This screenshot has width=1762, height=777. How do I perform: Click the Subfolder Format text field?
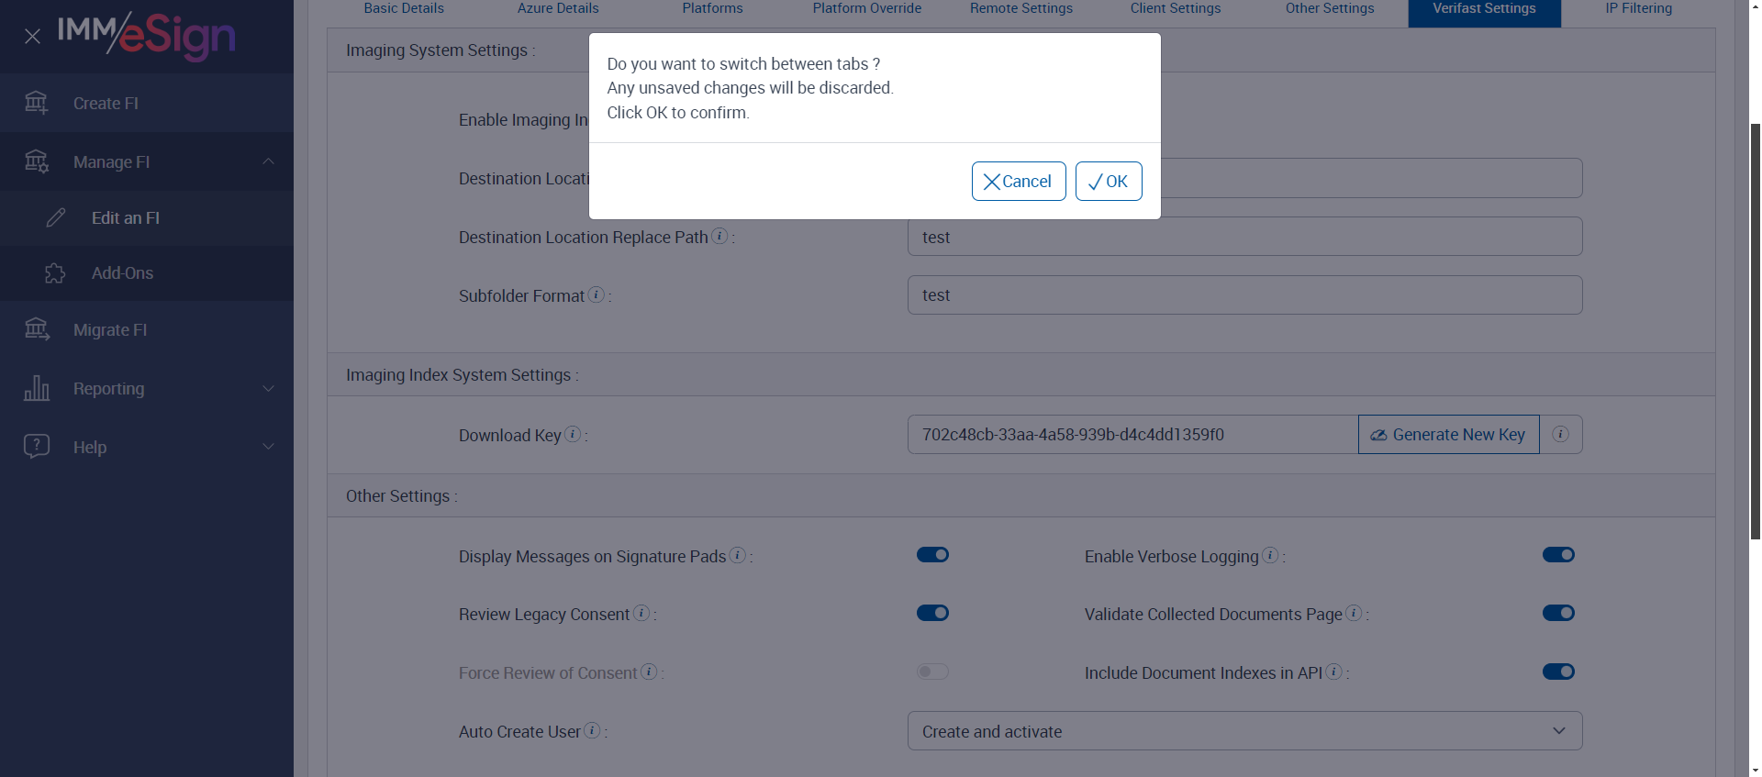point(1244,295)
